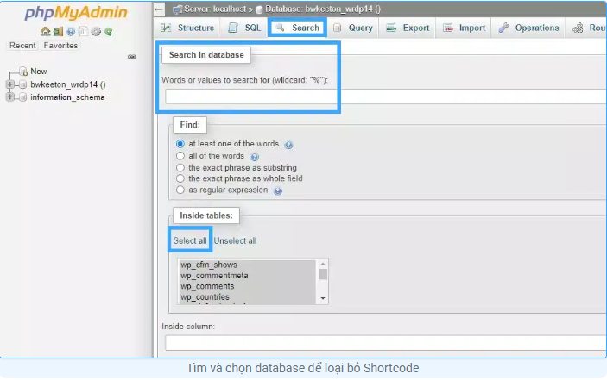Image resolution: width=607 pixels, height=380 pixels.
Task: Click 'Server: localhost' breadcrumb link
Action: pyautogui.click(x=215, y=9)
